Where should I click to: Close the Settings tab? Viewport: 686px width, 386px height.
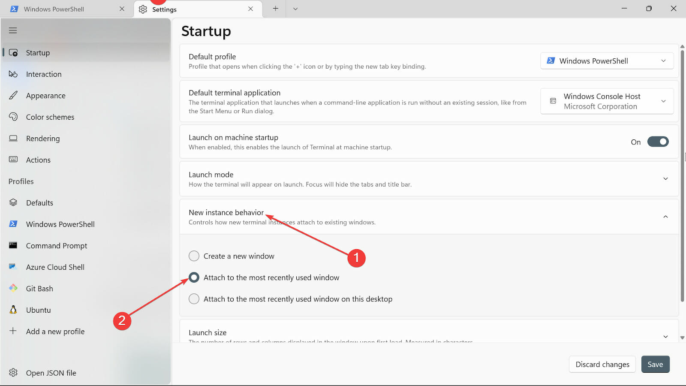click(x=250, y=9)
